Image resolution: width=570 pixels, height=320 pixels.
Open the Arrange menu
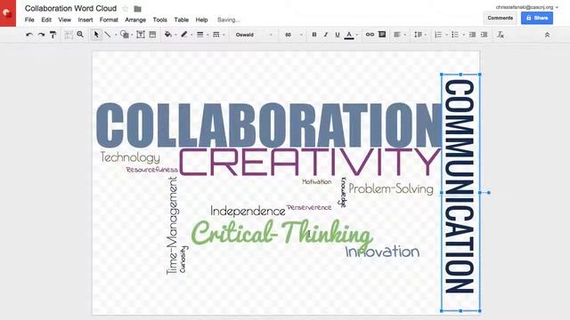tap(135, 20)
